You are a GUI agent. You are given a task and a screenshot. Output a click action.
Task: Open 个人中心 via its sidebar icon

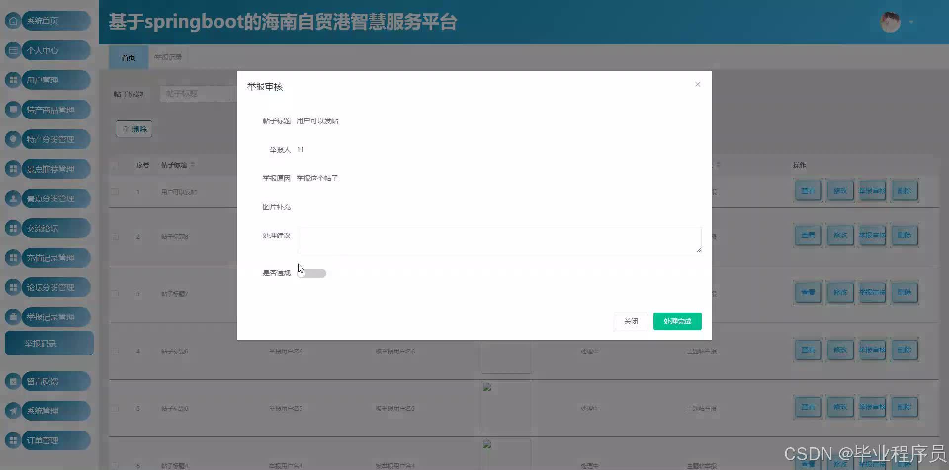[x=13, y=50]
